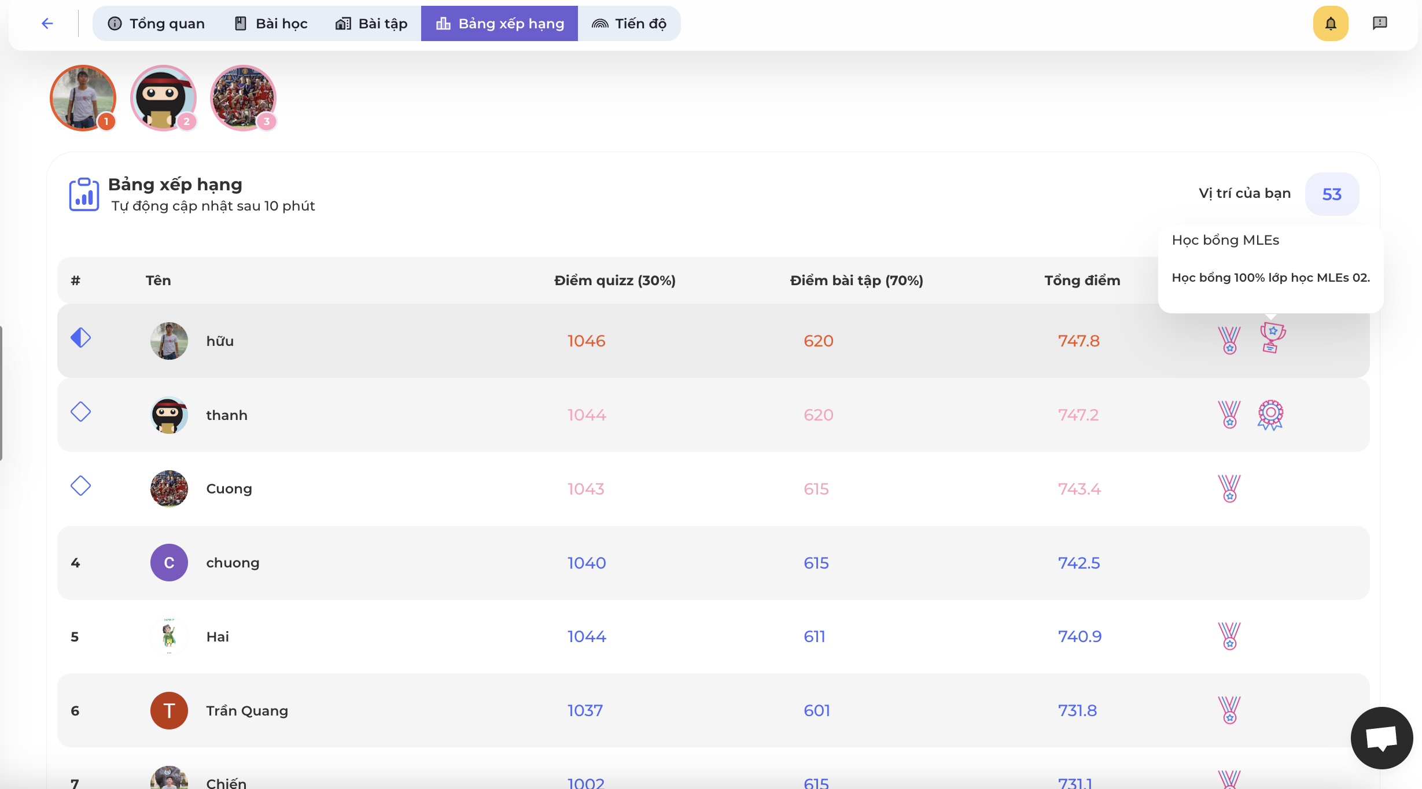
Task: Click the 'Vị trí của bạn' label
Action: 1244,193
